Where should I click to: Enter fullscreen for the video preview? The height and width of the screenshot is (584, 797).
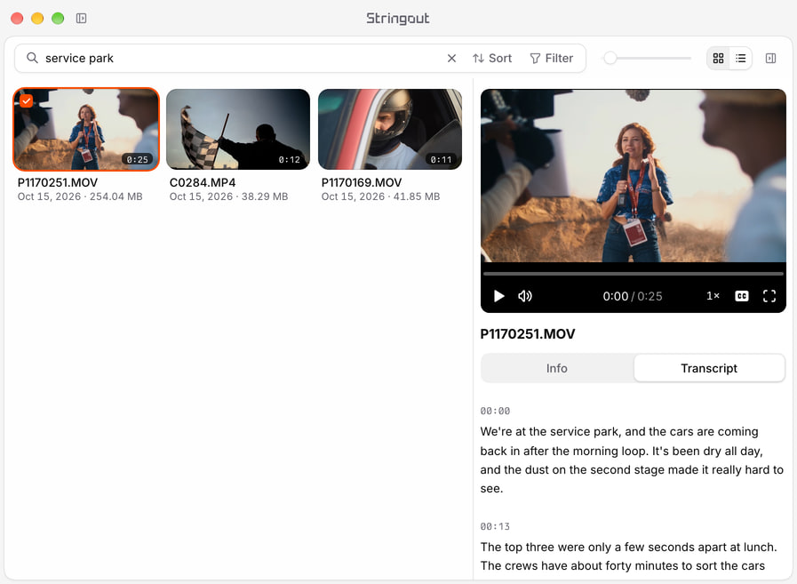coord(769,296)
